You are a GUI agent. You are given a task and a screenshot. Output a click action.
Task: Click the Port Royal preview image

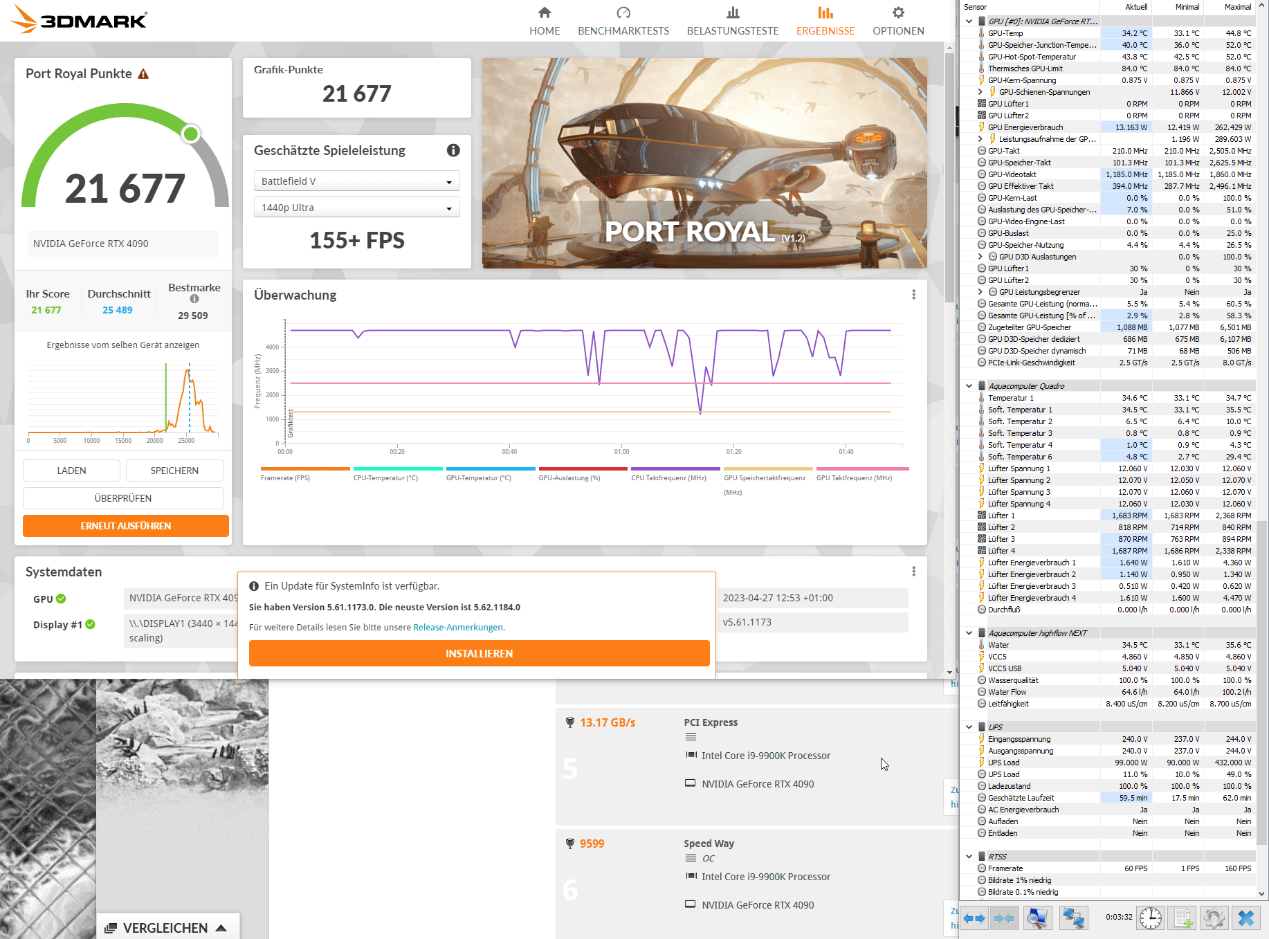(x=704, y=163)
